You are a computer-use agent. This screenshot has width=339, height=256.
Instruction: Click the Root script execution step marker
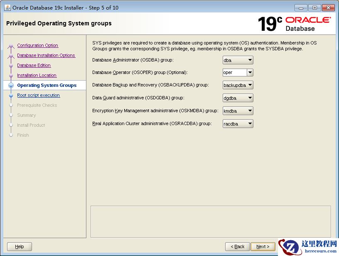click(x=11, y=95)
